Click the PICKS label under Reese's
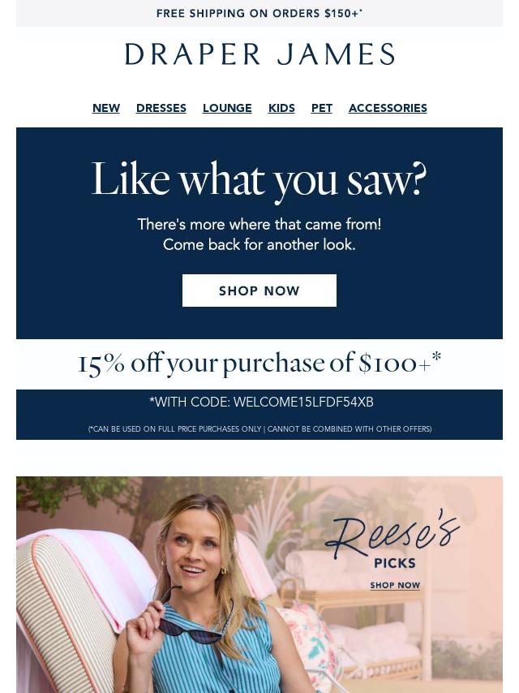The height and width of the screenshot is (693, 519). tap(395, 563)
